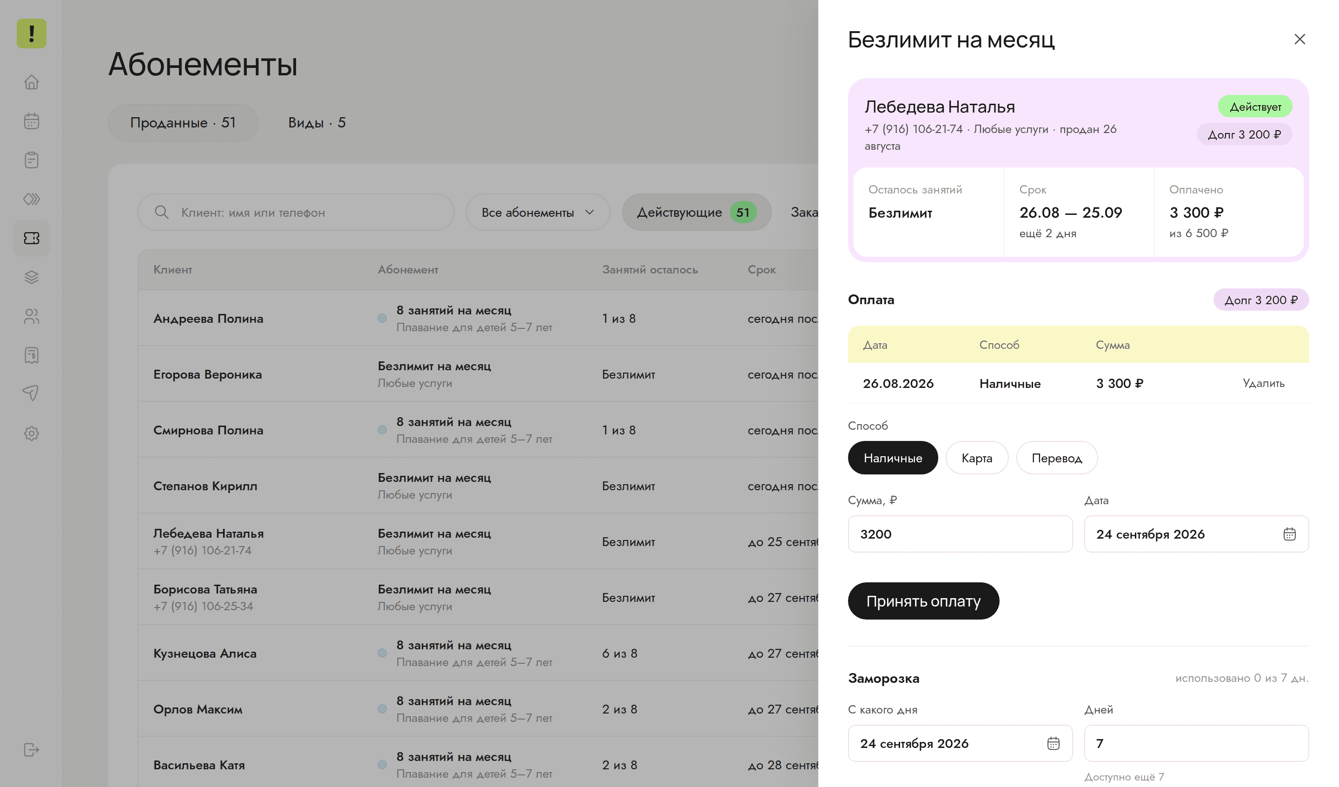The width and height of the screenshot is (1339, 787).
Task: Open the clipboard records icon in sidebar
Action: point(31,160)
